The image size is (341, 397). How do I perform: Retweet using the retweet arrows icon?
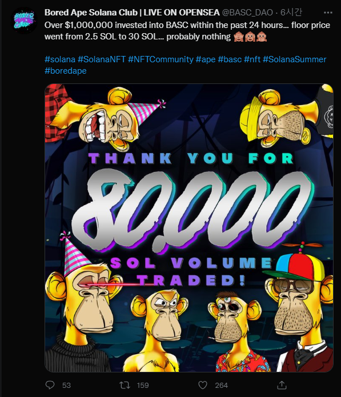coord(125,385)
